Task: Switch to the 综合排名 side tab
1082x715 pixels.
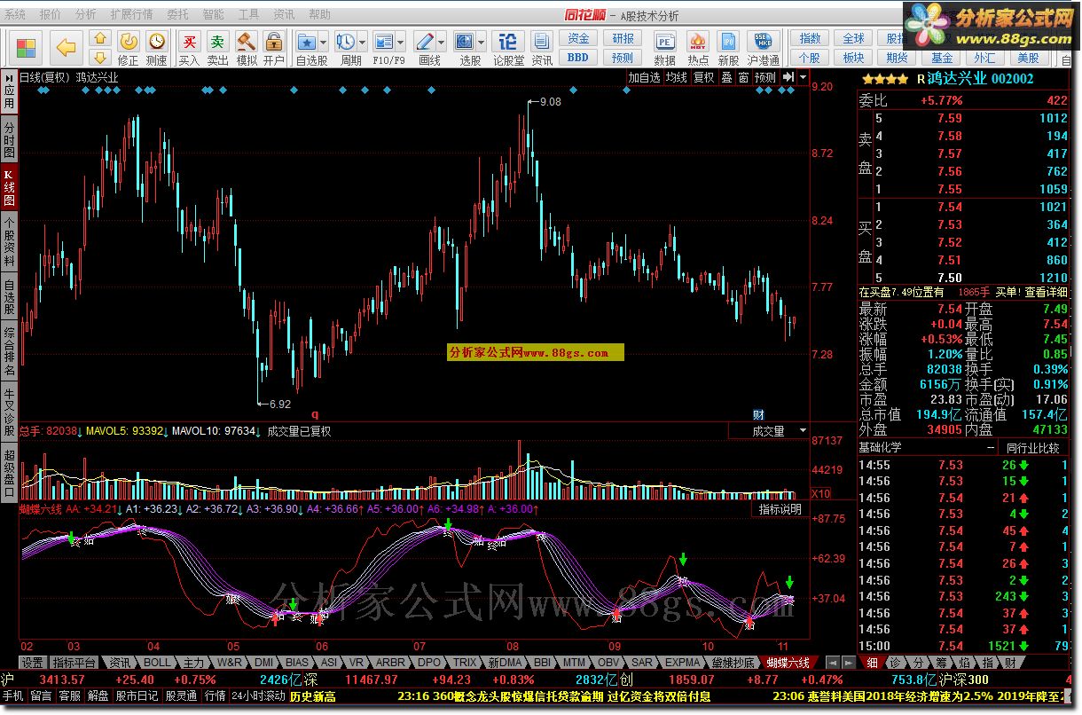Action: point(9,352)
